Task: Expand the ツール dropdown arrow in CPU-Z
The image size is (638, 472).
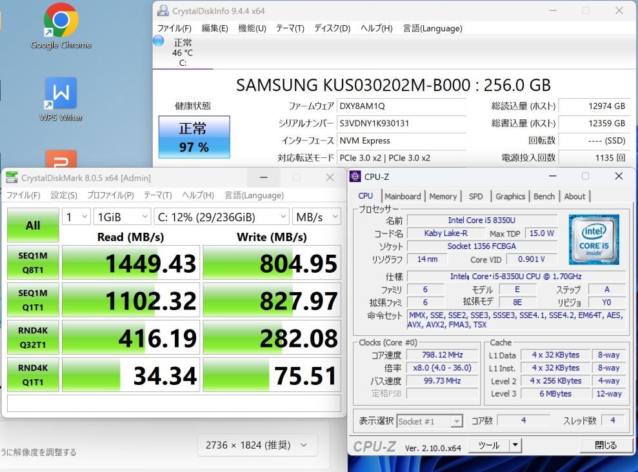Action: coord(515,445)
